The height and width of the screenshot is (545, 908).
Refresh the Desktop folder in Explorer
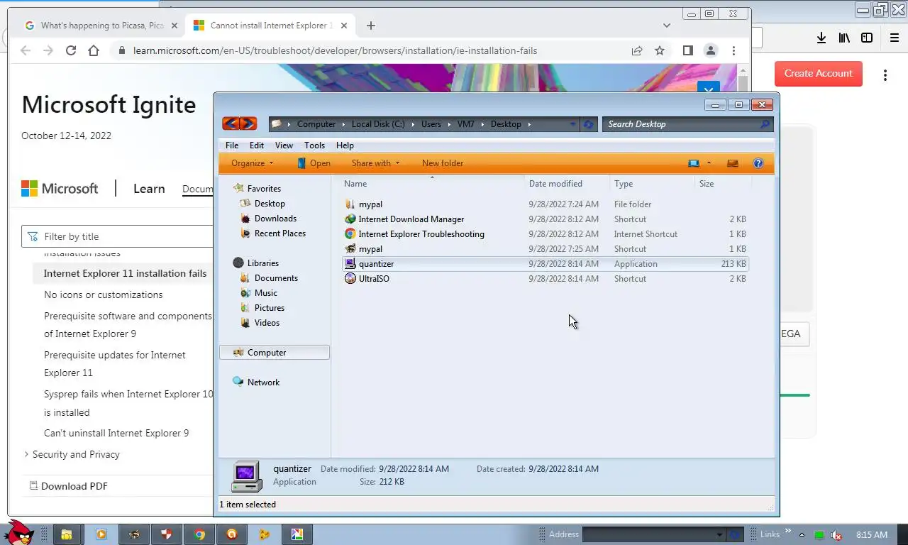588,124
